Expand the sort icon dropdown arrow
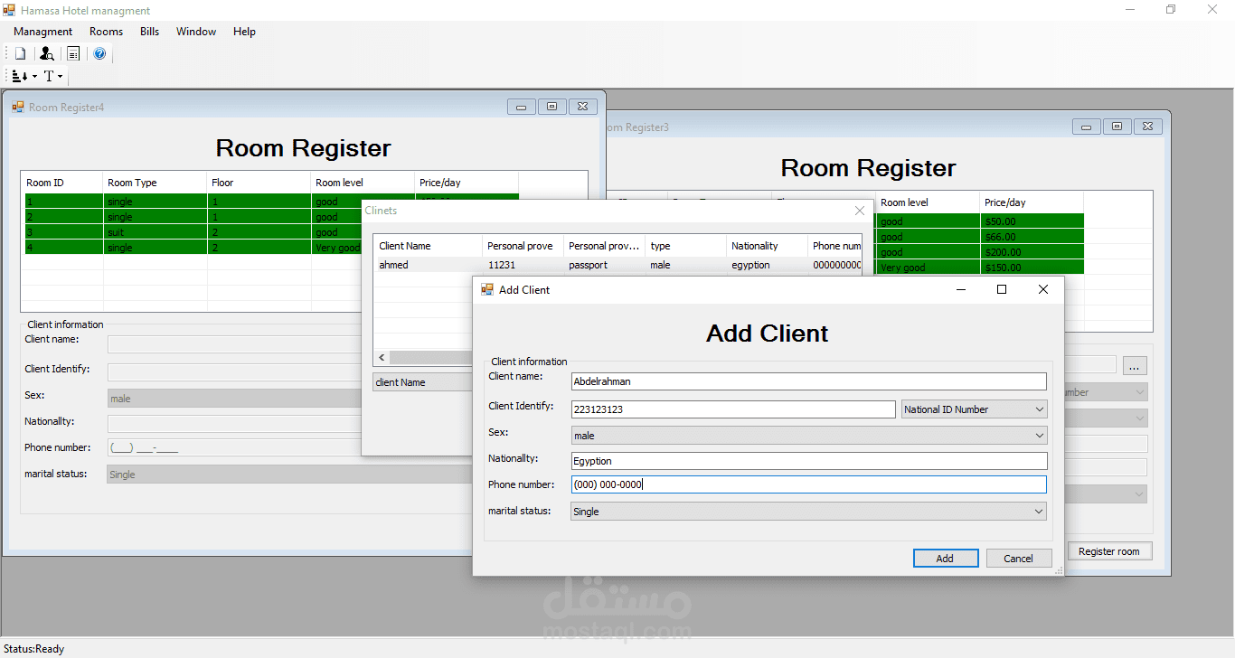This screenshot has width=1235, height=658. [x=34, y=76]
